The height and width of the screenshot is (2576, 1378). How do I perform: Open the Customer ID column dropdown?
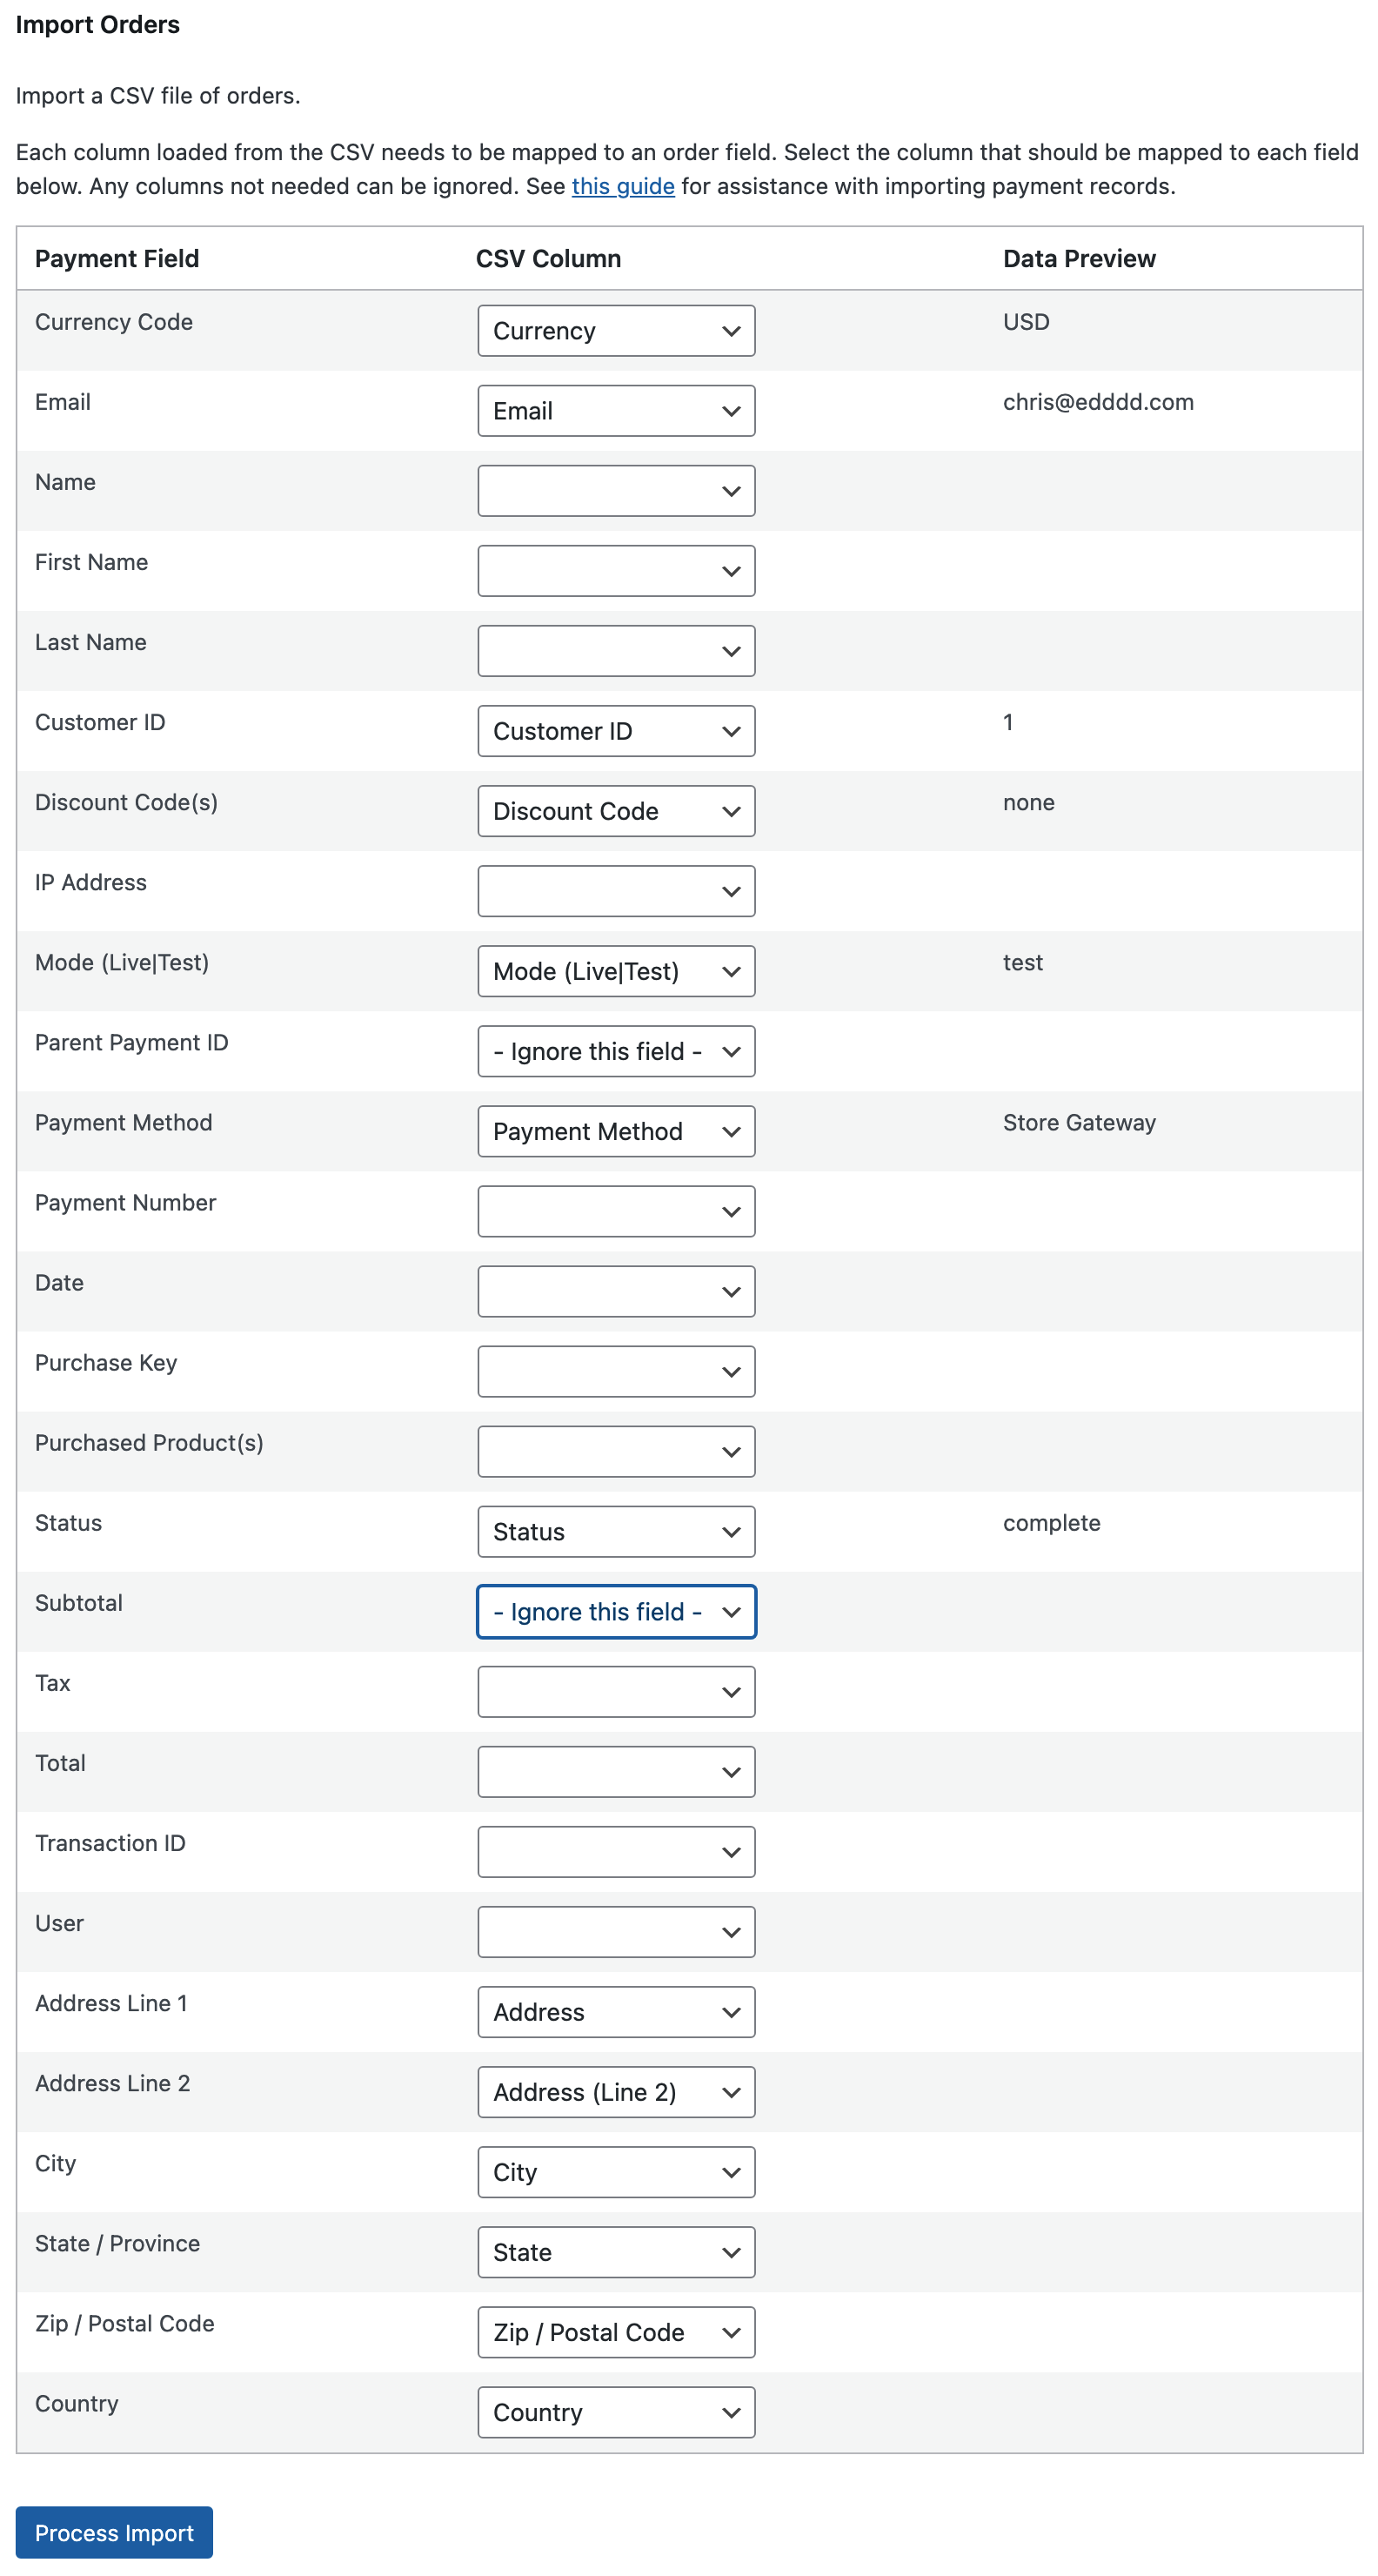(616, 730)
